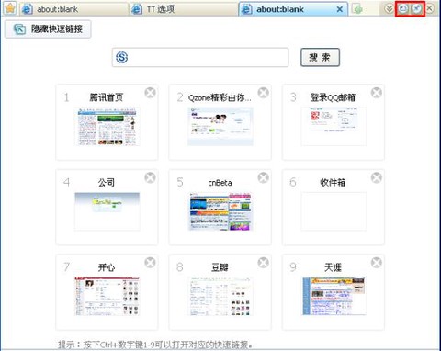Expand the tab list chevron button
This screenshot has width=441, height=351.
tap(389, 8)
